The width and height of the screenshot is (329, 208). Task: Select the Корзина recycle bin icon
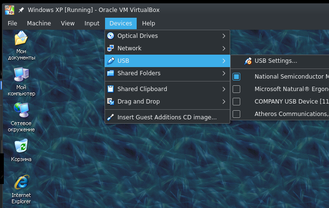click(x=21, y=150)
